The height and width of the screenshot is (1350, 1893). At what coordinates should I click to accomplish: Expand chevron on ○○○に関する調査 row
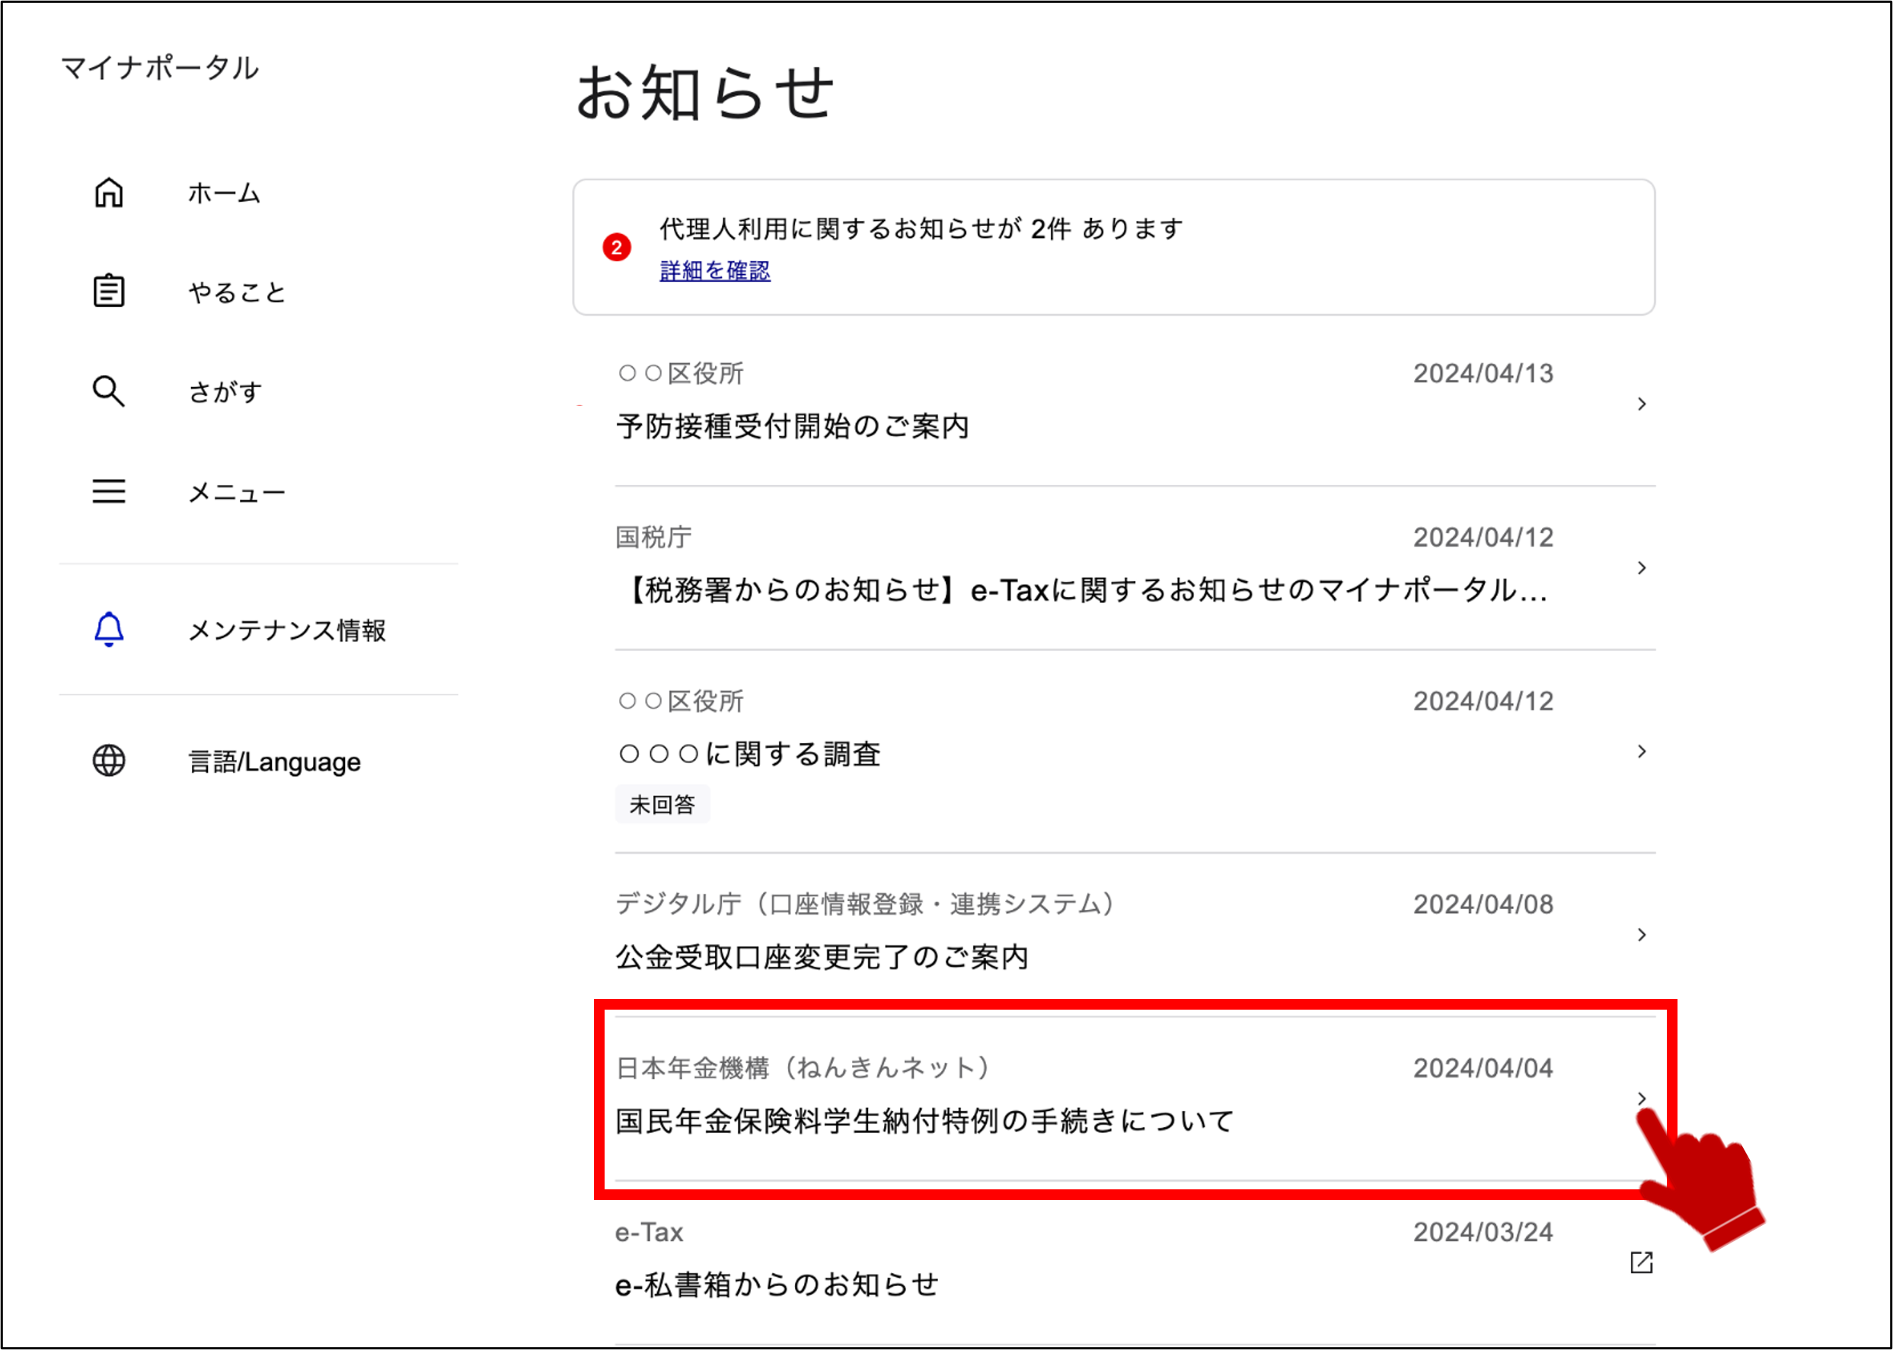[1642, 752]
